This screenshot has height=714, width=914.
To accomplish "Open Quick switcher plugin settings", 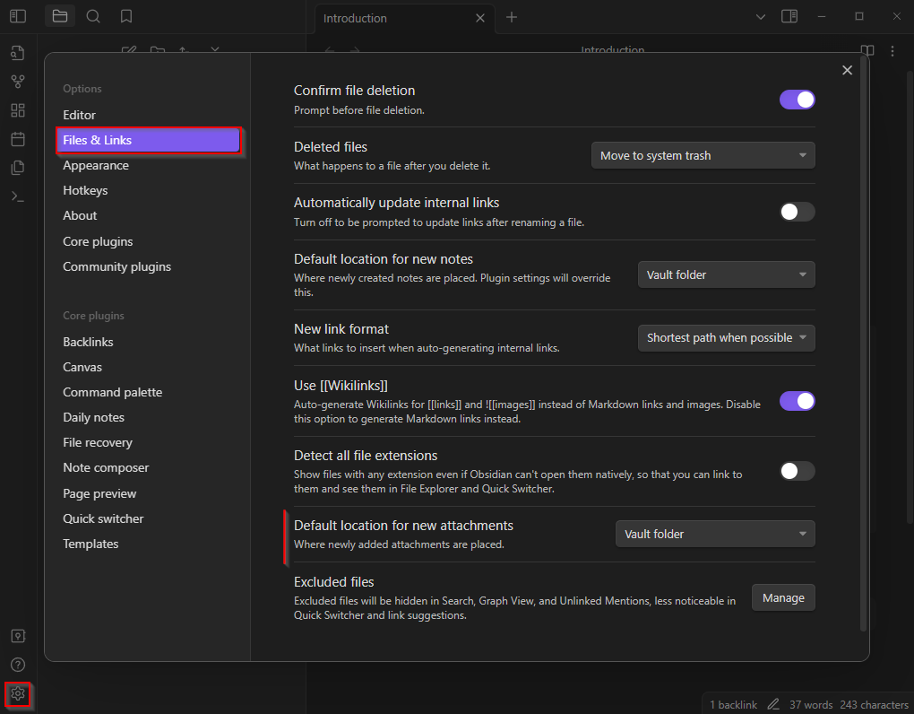I will point(148,518).
